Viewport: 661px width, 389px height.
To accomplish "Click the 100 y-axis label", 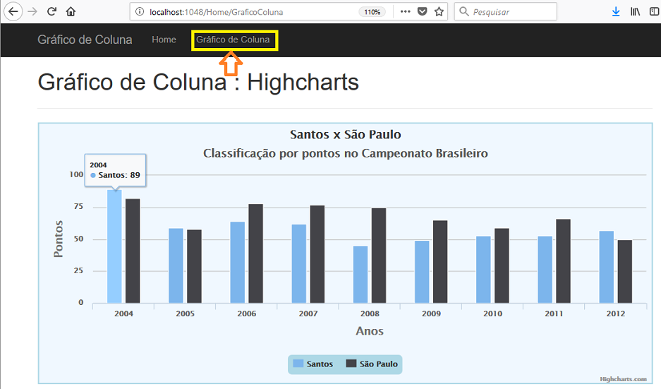I will (76, 174).
